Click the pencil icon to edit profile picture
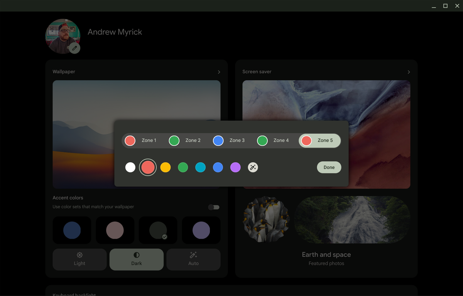463x296 pixels. 74,48
